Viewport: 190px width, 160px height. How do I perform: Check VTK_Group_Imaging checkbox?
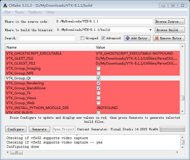98,68
